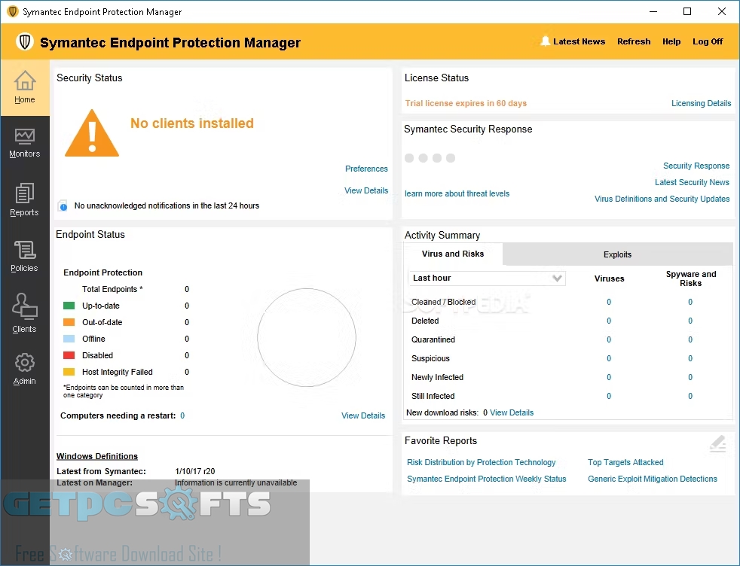740x566 pixels.
Task: Click the orange Out-of-date color swatch
Action: click(69, 322)
